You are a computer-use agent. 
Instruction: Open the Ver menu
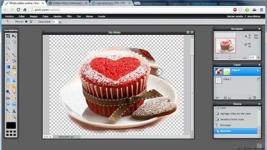pyautogui.click(x=79, y=16)
